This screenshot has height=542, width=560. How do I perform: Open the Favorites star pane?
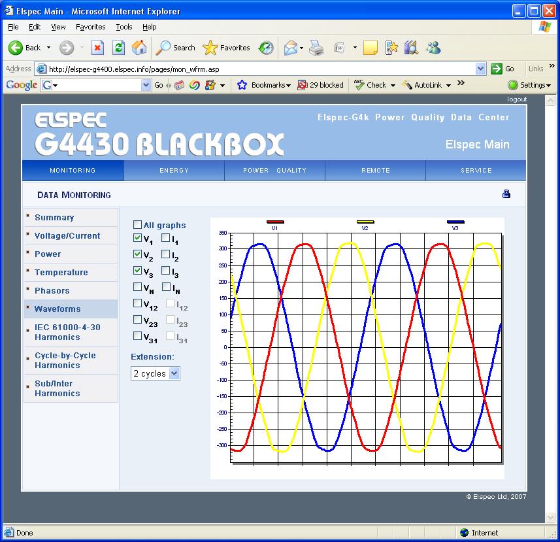pos(226,48)
